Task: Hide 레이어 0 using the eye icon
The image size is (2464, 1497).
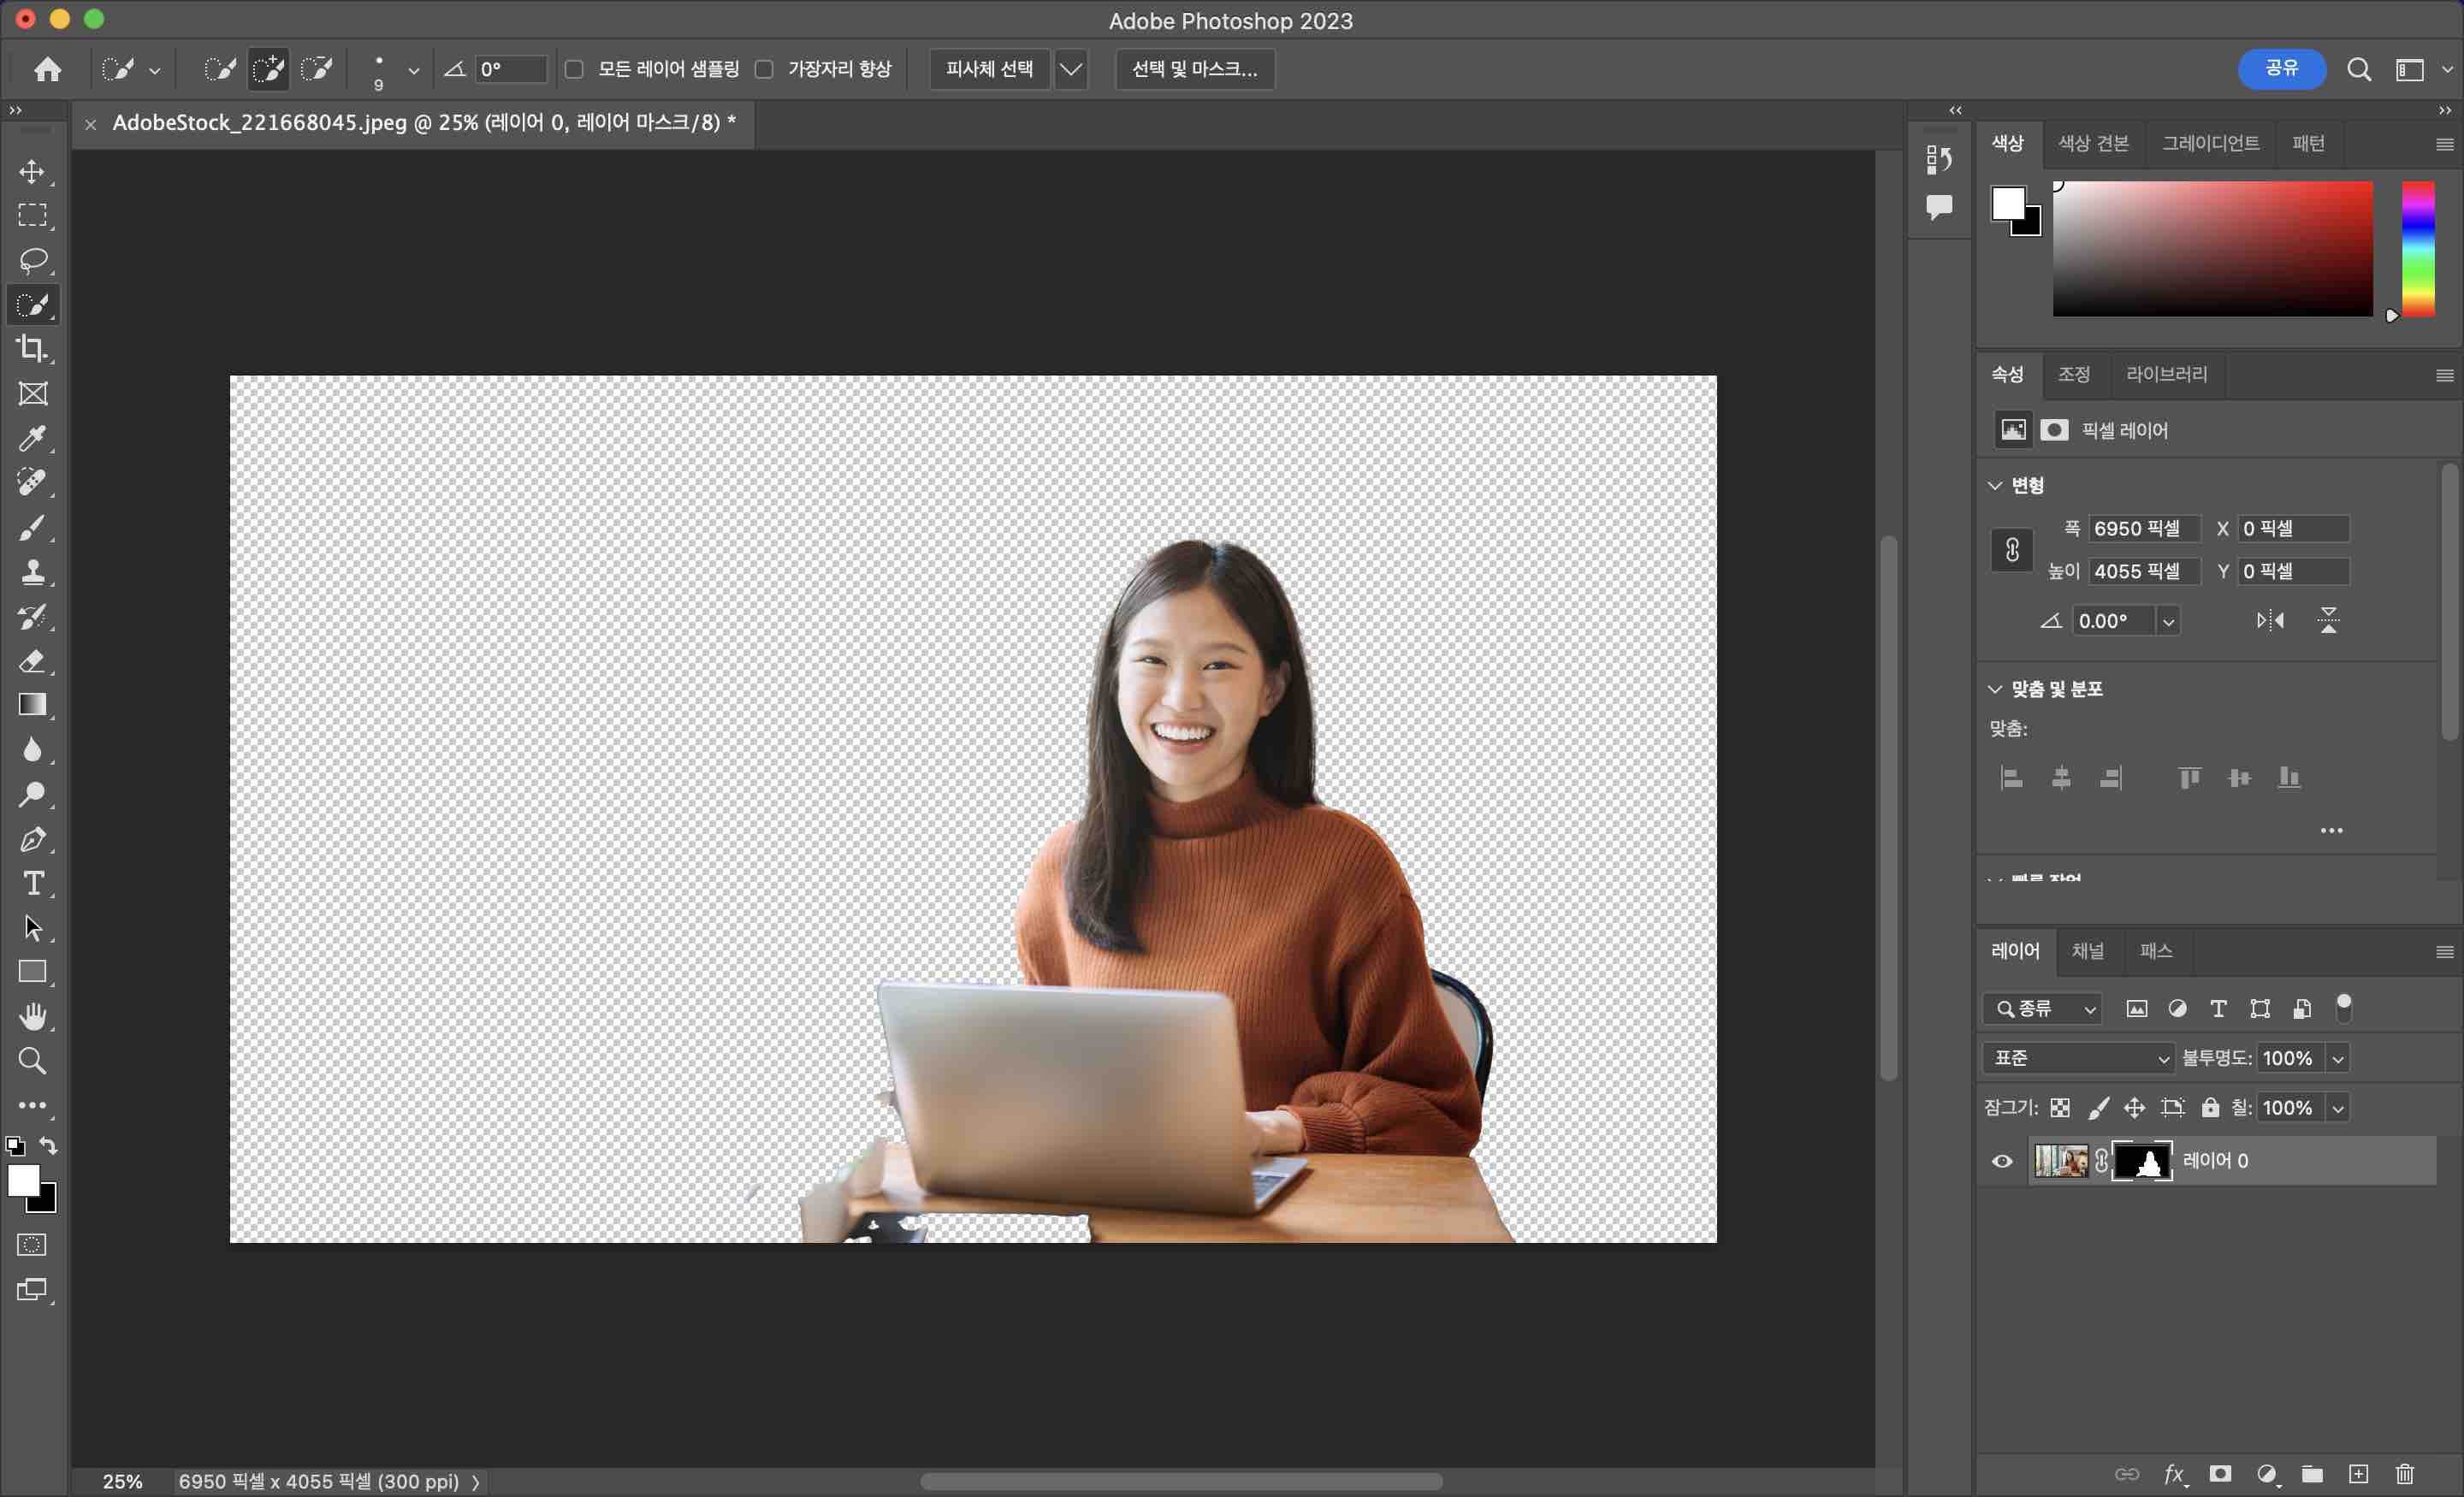Action: pyautogui.click(x=2002, y=1161)
